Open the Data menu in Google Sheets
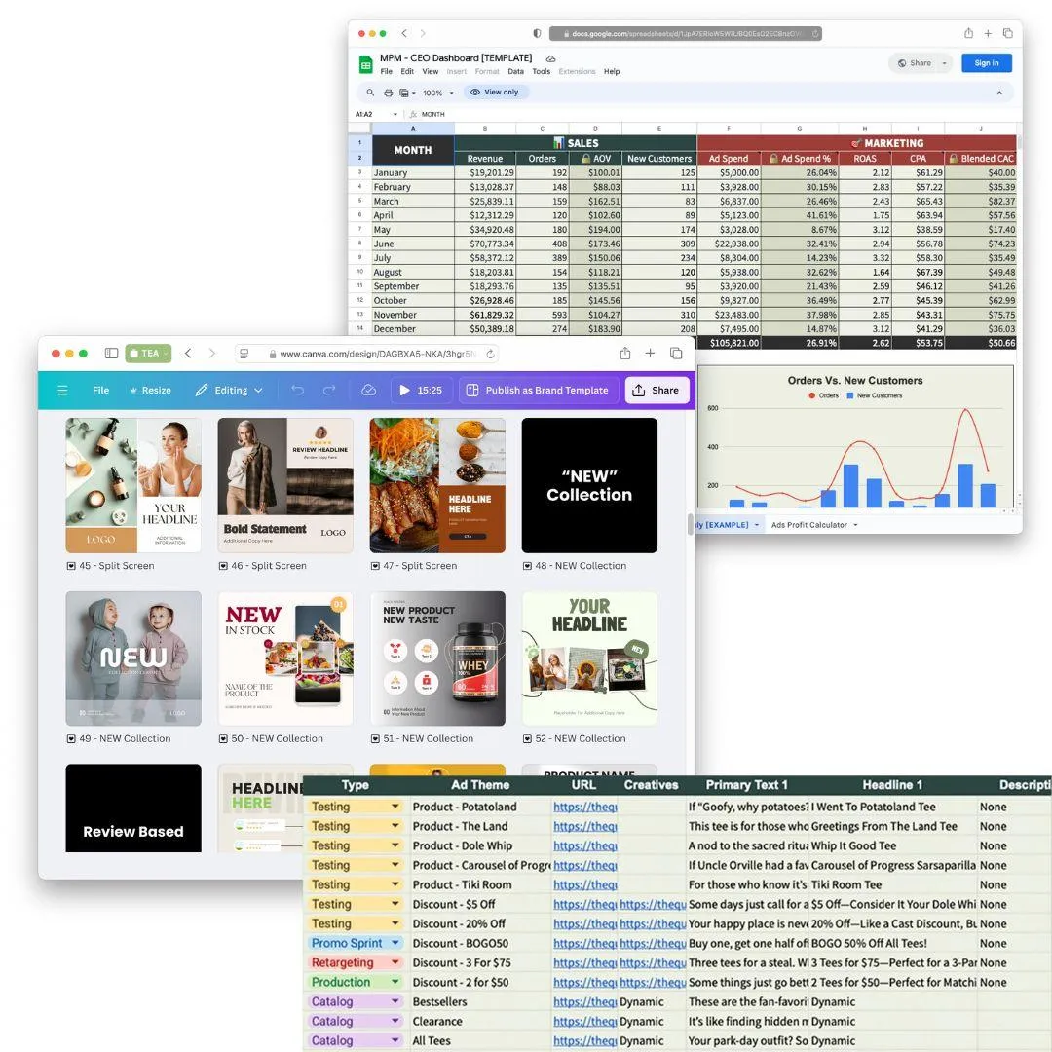The height and width of the screenshot is (1052, 1052). click(515, 72)
